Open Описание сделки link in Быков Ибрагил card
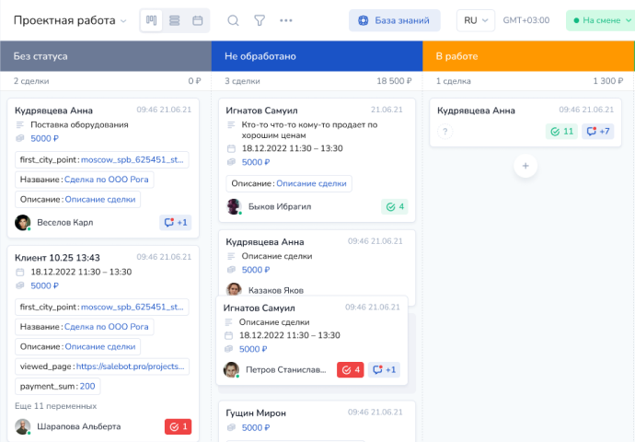 click(x=311, y=183)
